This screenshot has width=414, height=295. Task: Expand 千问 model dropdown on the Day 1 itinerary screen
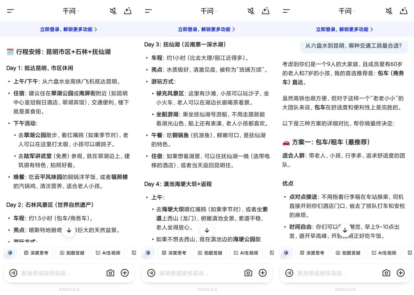[x=71, y=11]
